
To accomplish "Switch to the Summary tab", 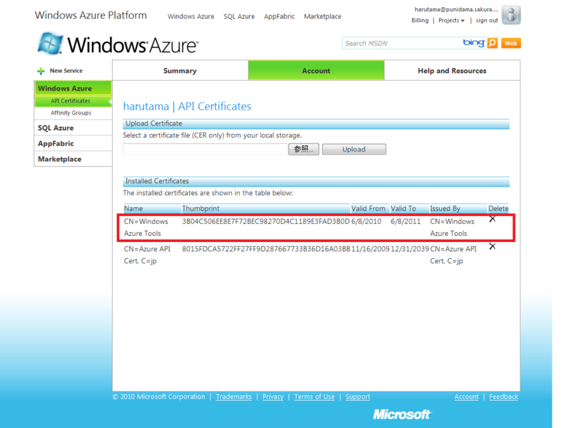I will [180, 70].
